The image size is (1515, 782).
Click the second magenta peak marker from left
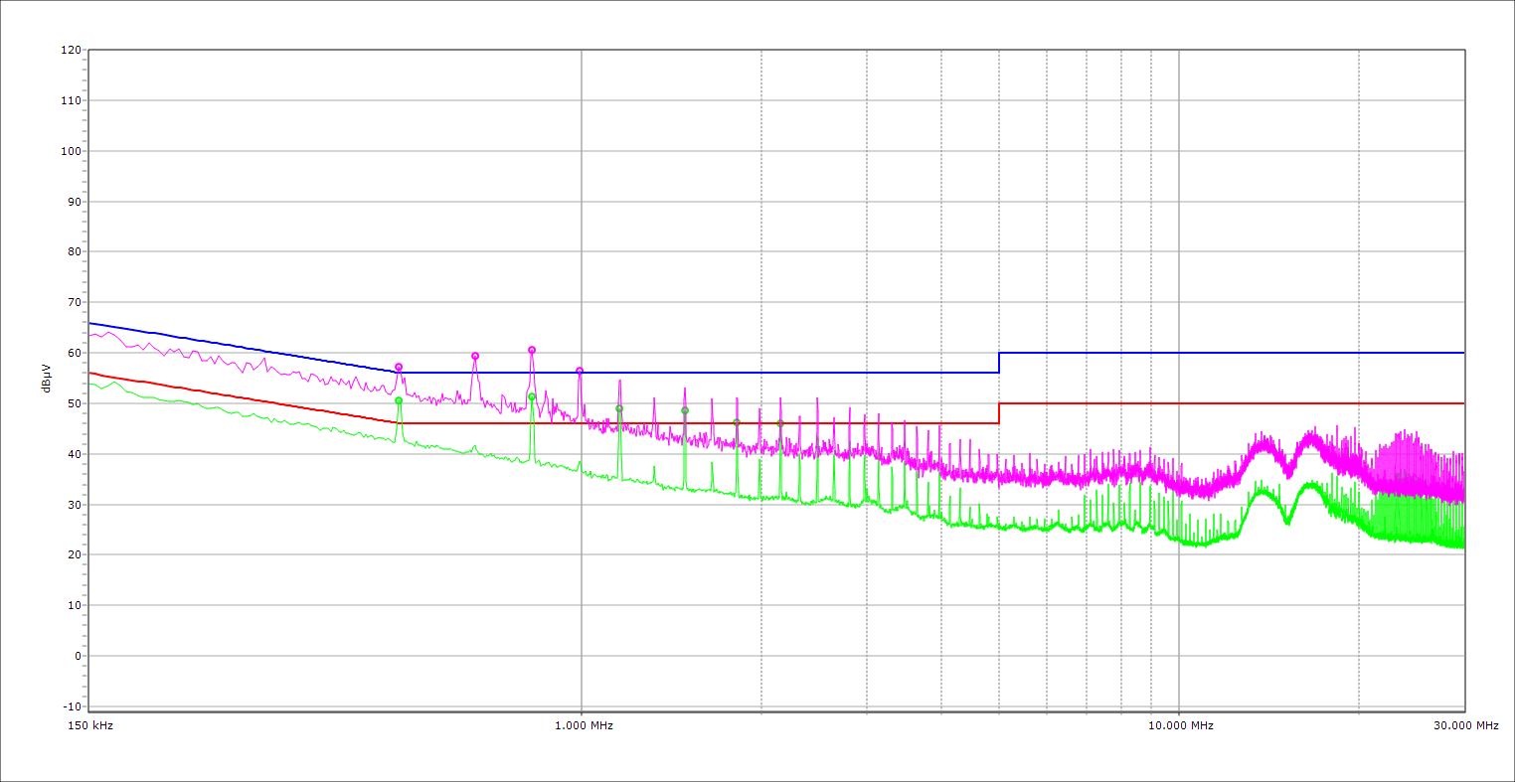(475, 356)
